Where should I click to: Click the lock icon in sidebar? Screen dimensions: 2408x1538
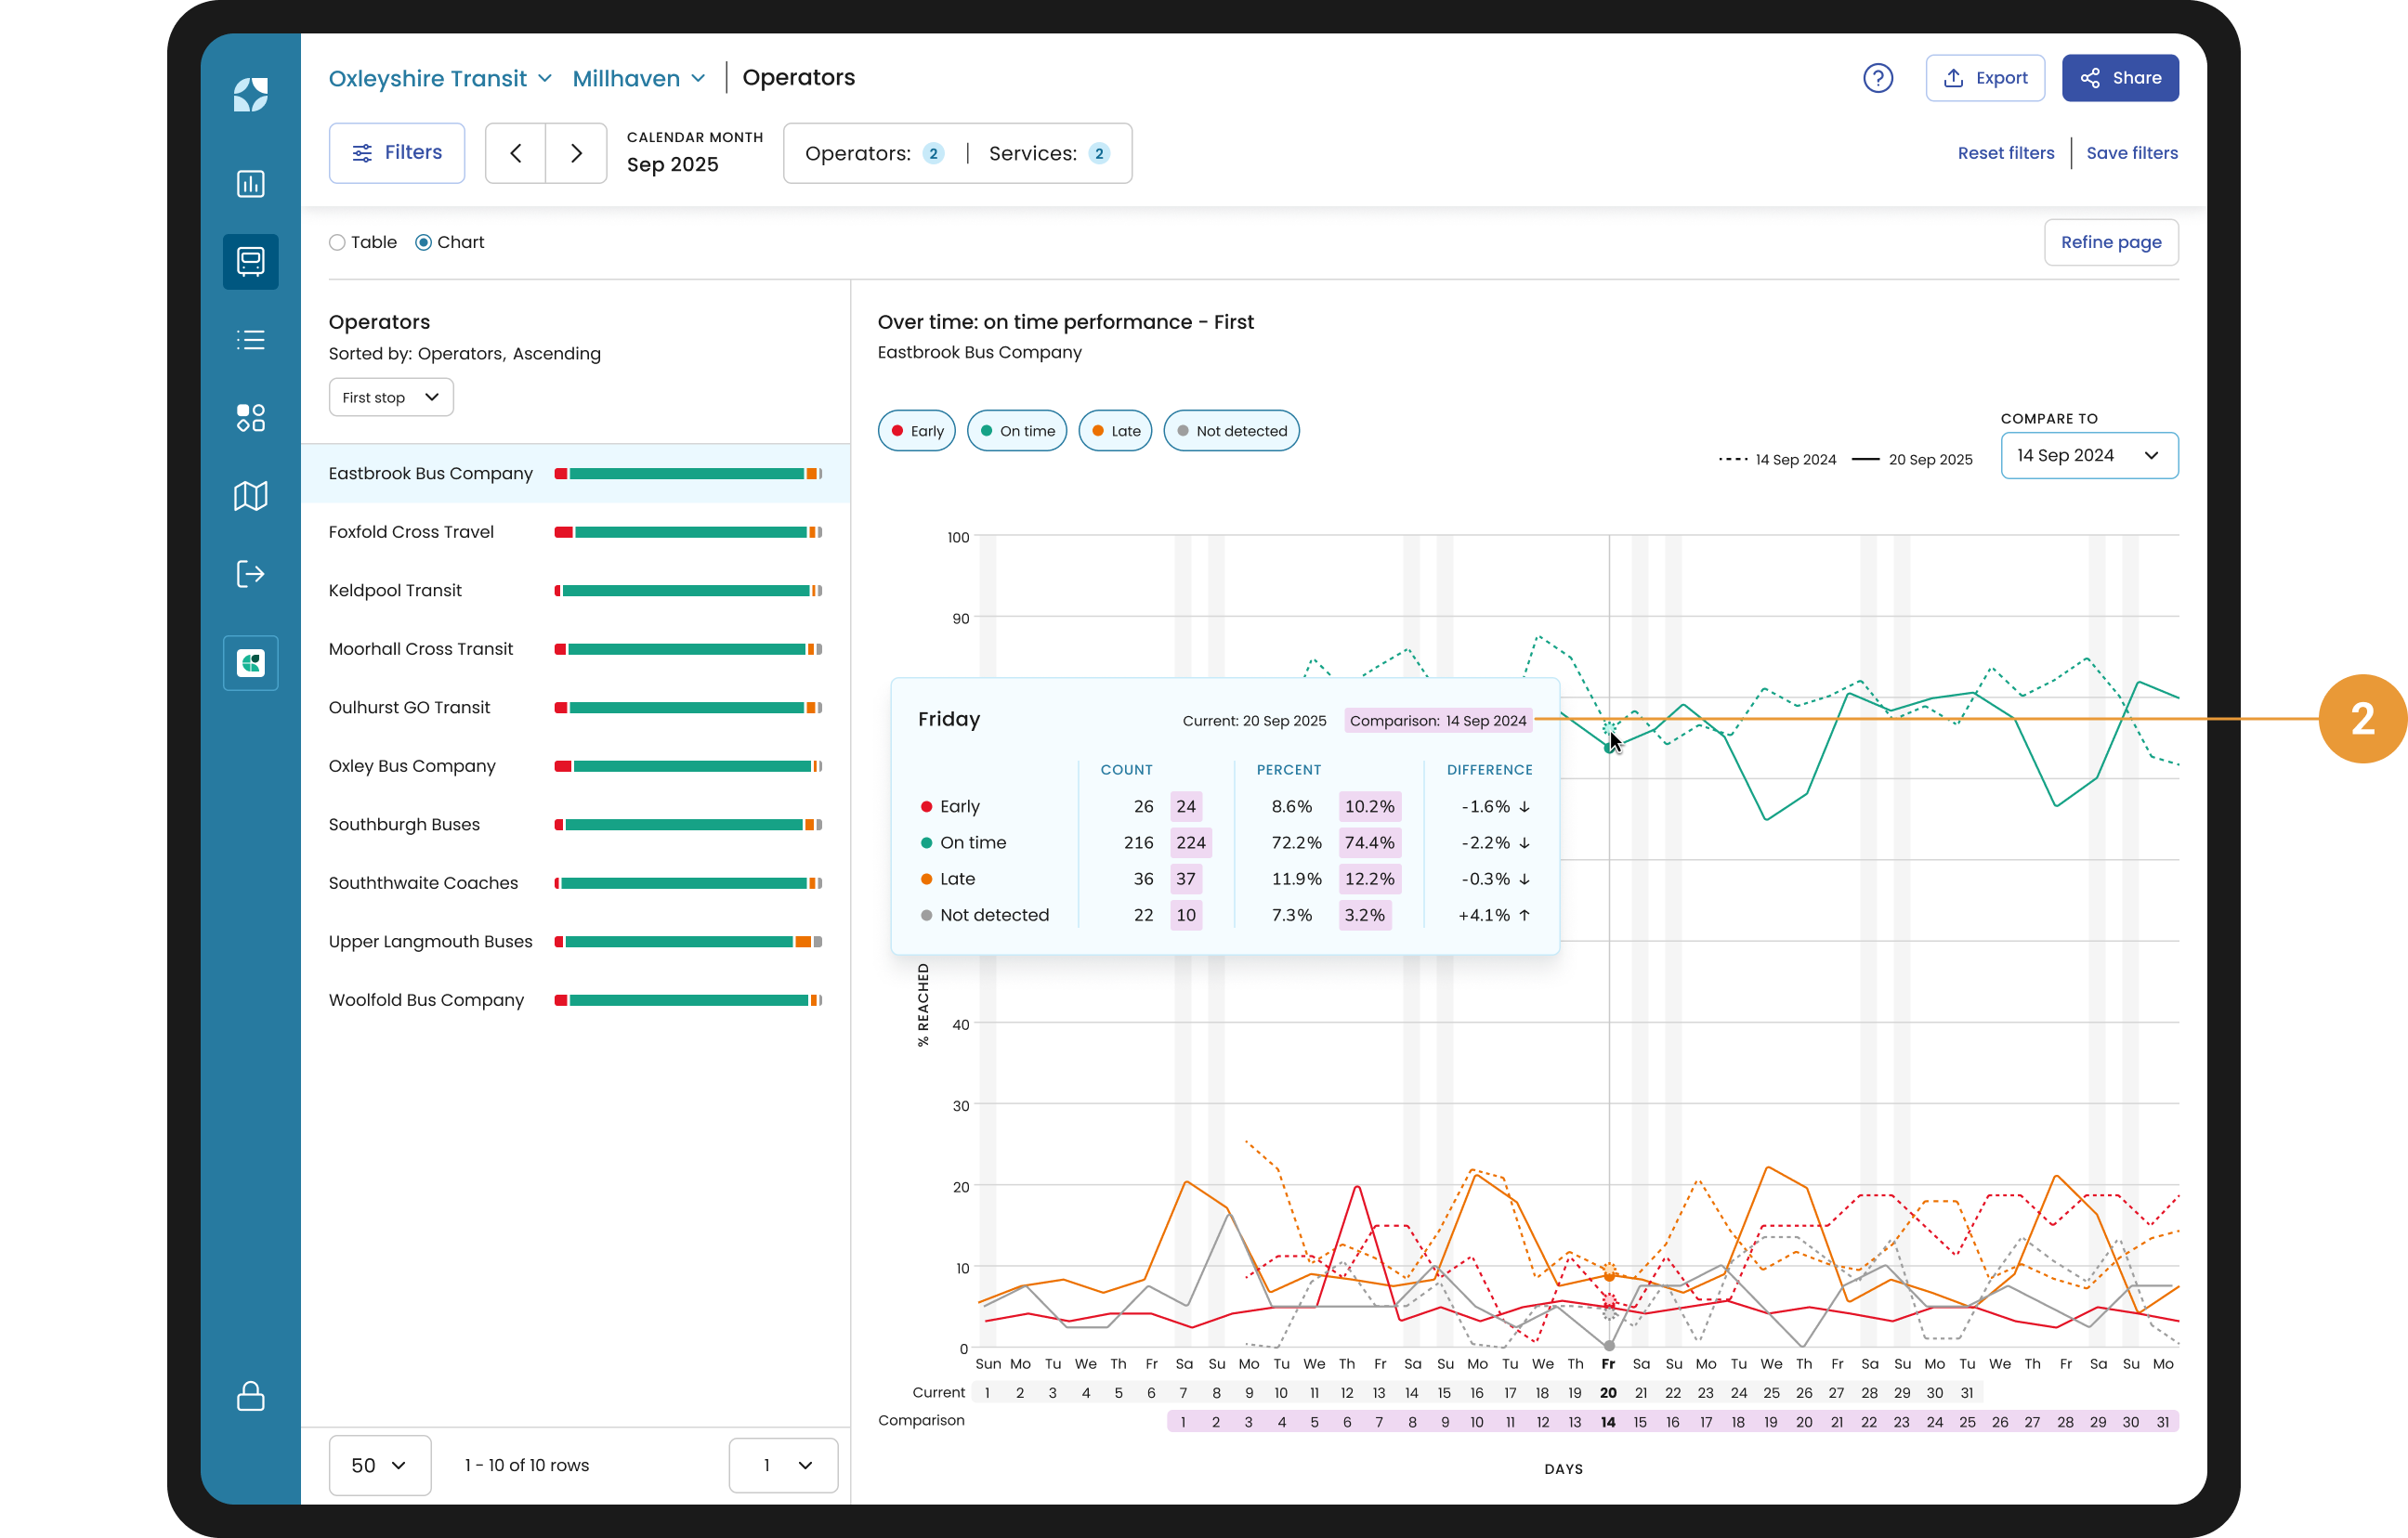(x=250, y=1396)
